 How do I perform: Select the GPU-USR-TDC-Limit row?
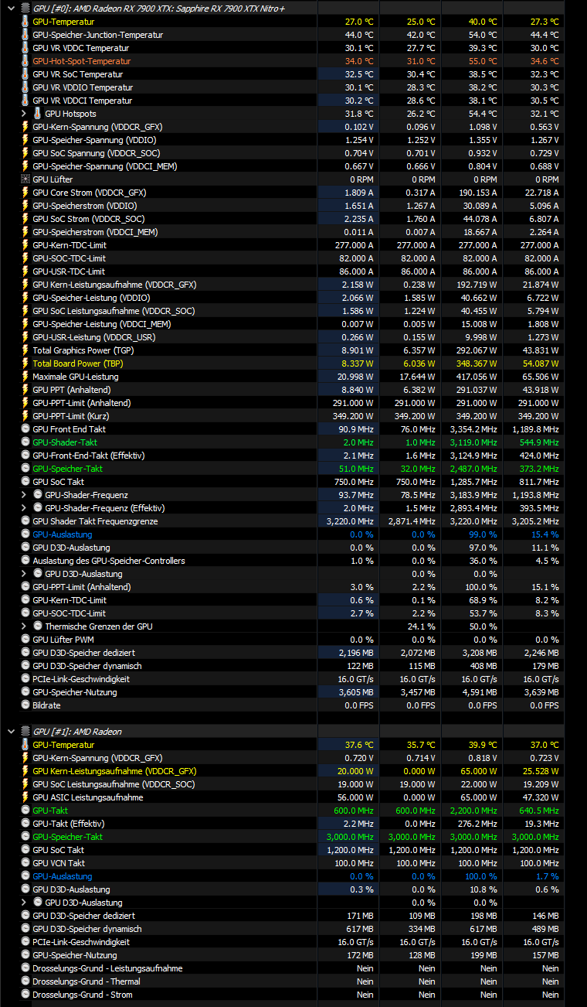click(x=292, y=271)
